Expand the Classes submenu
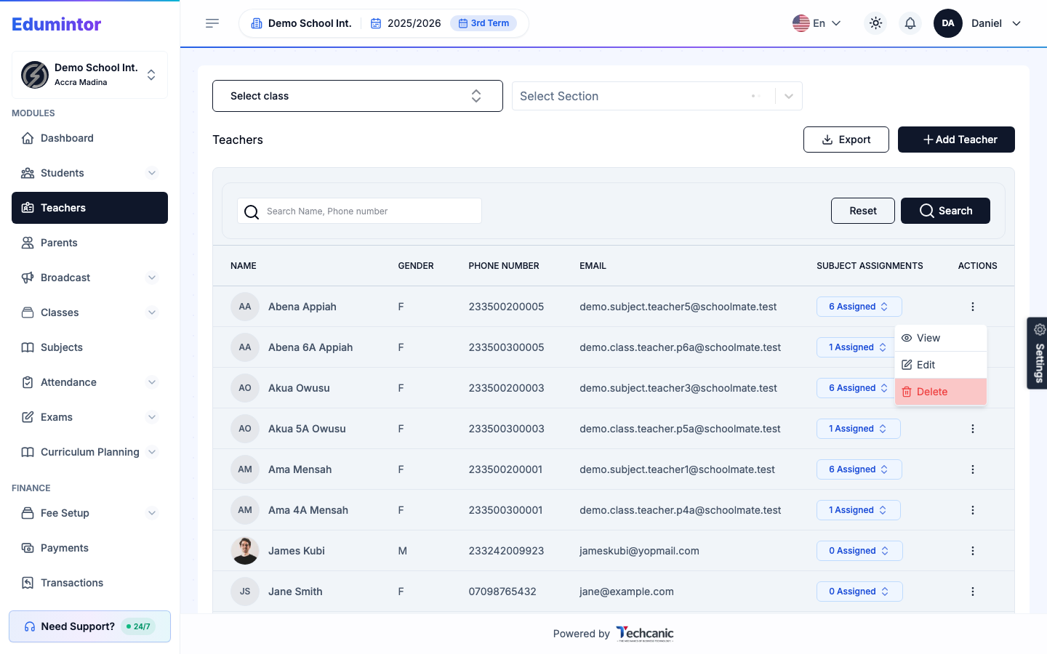The image size is (1047, 654). click(152, 312)
